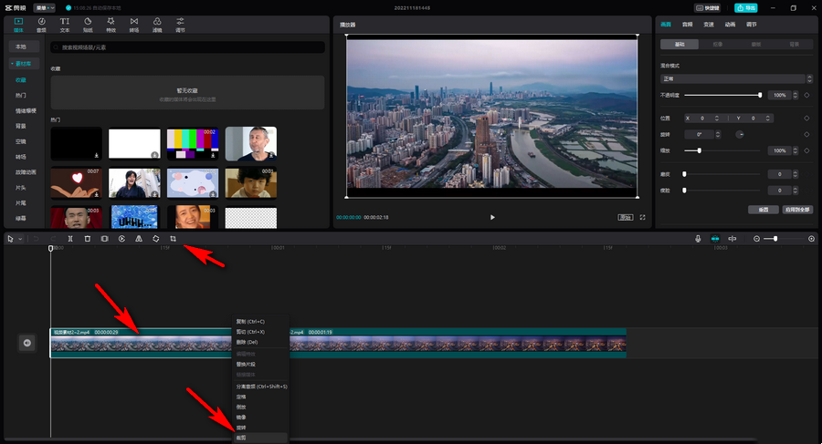Image resolution: width=822 pixels, height=444 pixels.
Task: Expand the selection tool arrow dropdown
Action: pyautogui.click(x=18, y=238)
